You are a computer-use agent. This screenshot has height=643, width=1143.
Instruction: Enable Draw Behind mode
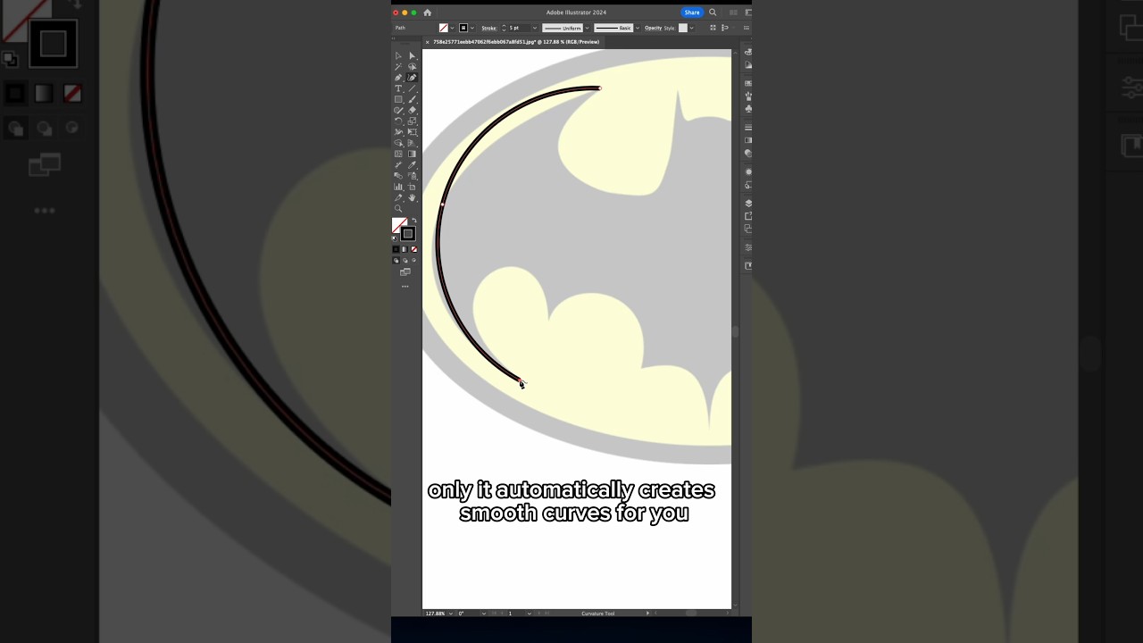point(405,261)
